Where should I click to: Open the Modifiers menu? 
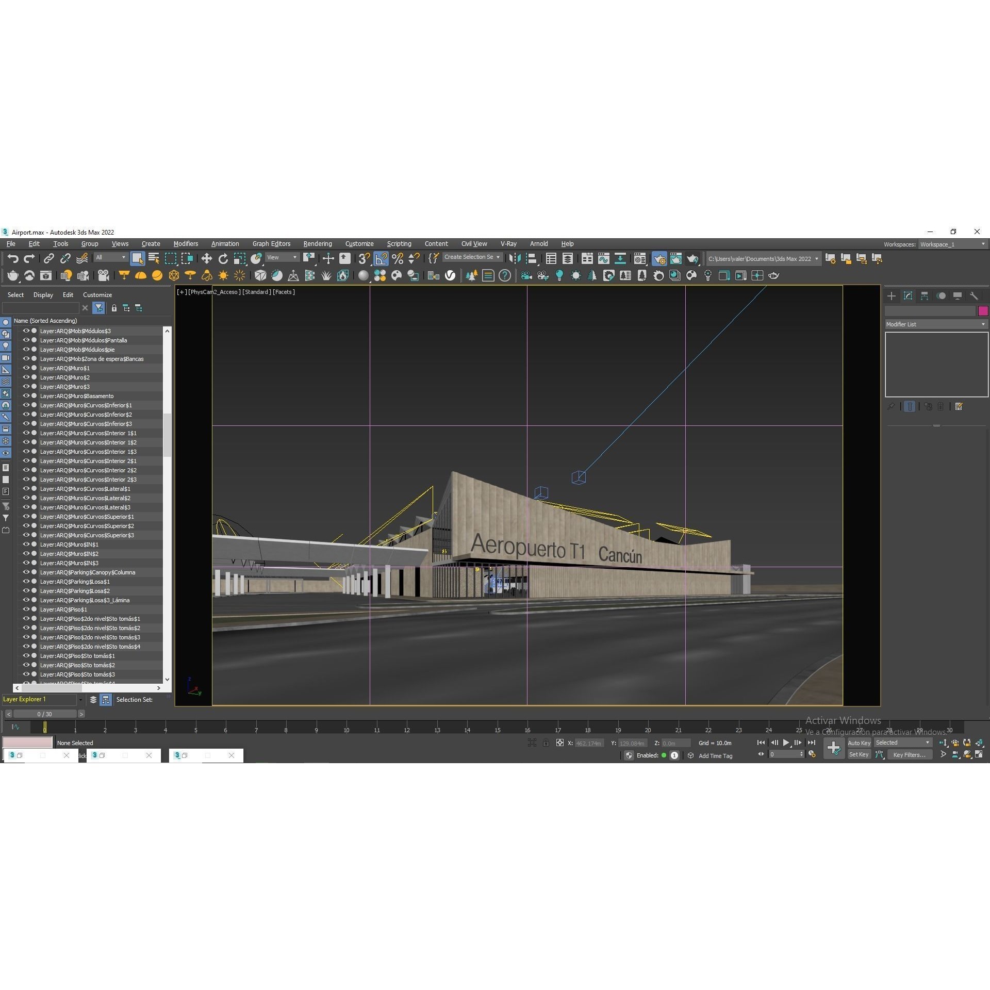click(186, 244)
